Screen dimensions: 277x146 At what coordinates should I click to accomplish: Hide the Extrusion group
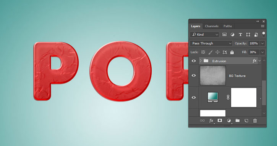click(x=194, y=61)
